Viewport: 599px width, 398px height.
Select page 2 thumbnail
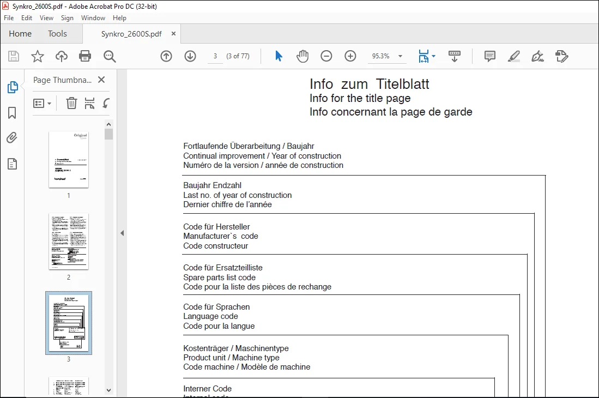(69, 242)
